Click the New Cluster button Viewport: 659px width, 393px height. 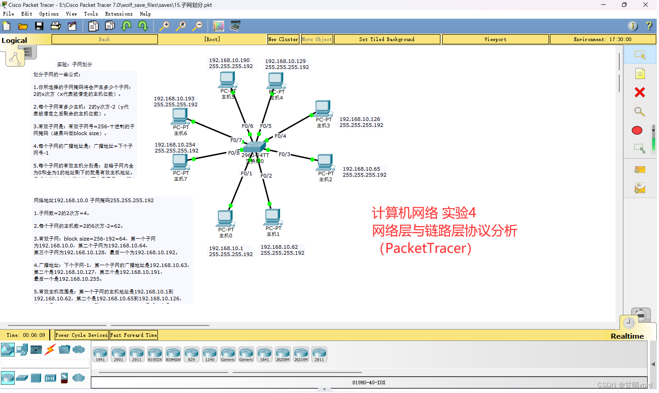point(283,39)
